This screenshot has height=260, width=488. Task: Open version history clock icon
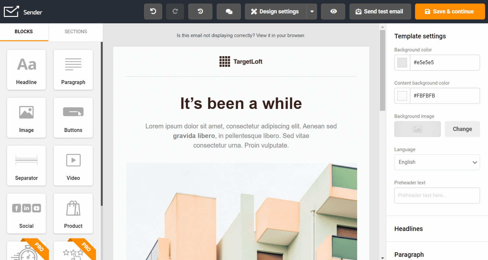tap(200, 12)
